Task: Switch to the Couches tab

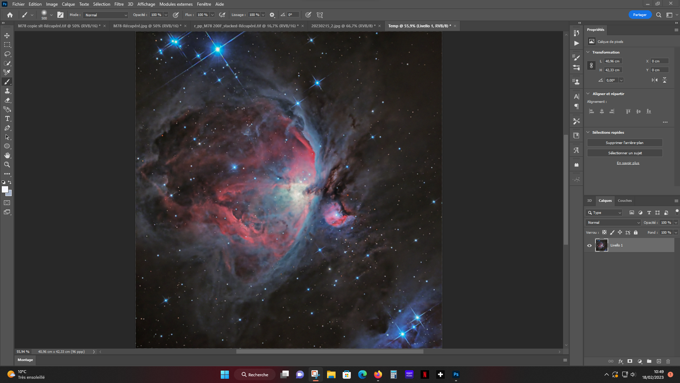Action: click(x=625, y=201)
